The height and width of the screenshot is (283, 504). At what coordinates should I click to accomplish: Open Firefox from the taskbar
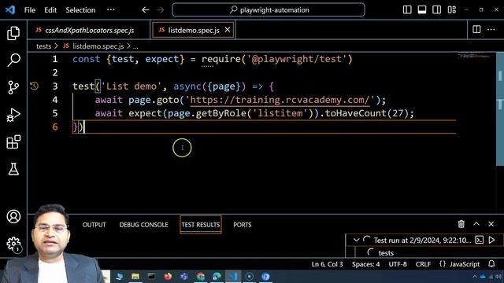(x=168, y=276)
